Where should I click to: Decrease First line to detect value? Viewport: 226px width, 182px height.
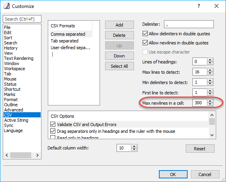(x=210, y=94)
